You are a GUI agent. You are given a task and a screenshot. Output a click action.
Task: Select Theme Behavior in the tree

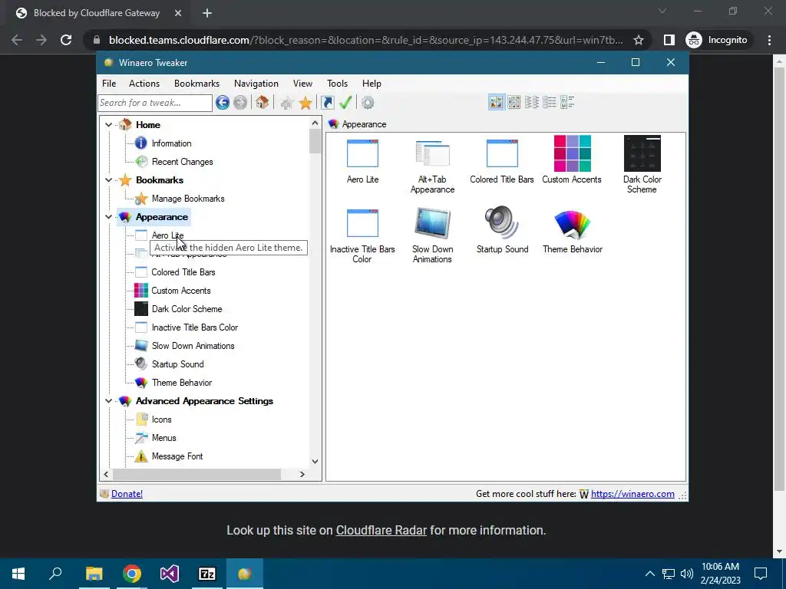182,383
